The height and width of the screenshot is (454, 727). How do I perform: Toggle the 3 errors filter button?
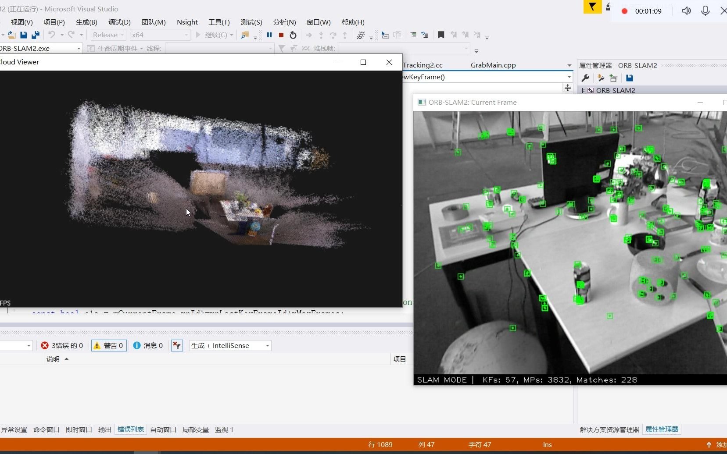pyautogui.click(x=62, y=345)
